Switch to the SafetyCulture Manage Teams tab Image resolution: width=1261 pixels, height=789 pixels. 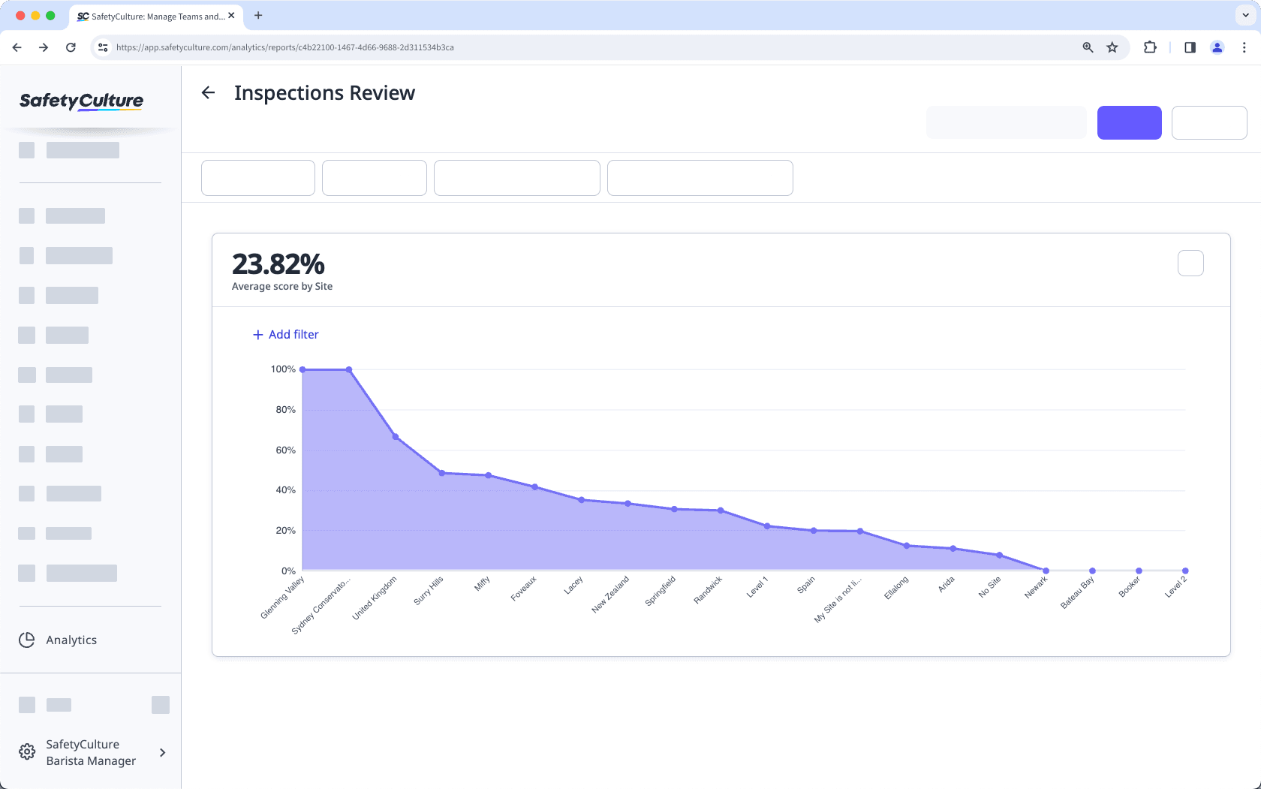click(x=150, y=16)
